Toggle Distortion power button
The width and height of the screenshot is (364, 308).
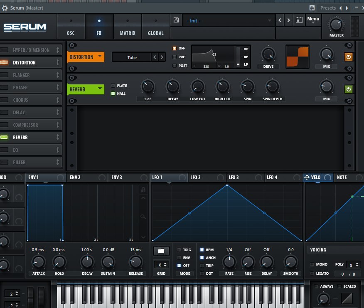coord(348,57)
